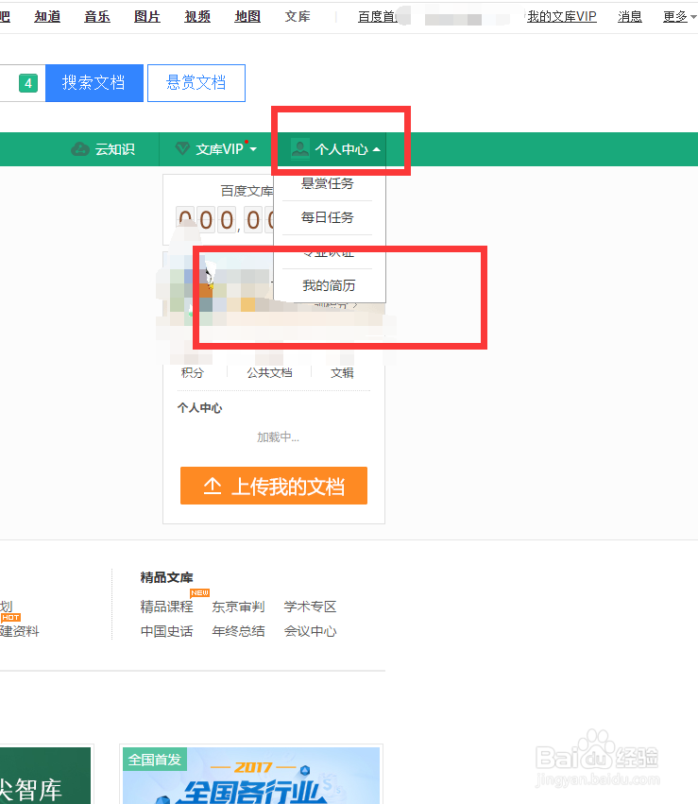
Task: Open the 中国史话 link
Action: click(166, 631)
